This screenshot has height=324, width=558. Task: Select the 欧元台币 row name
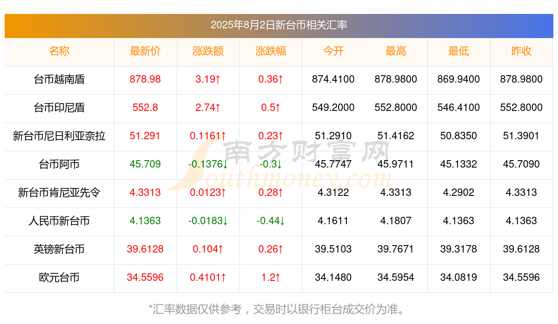[x=59, y=278]
